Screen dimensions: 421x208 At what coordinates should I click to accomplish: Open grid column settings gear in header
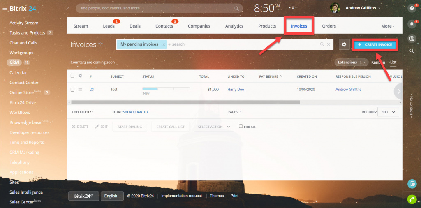80,76
